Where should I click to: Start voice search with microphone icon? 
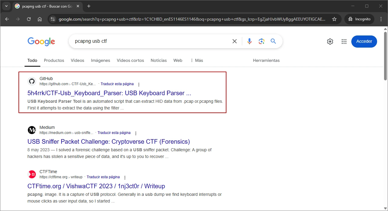pyautogui.click(x=249, y=41)
